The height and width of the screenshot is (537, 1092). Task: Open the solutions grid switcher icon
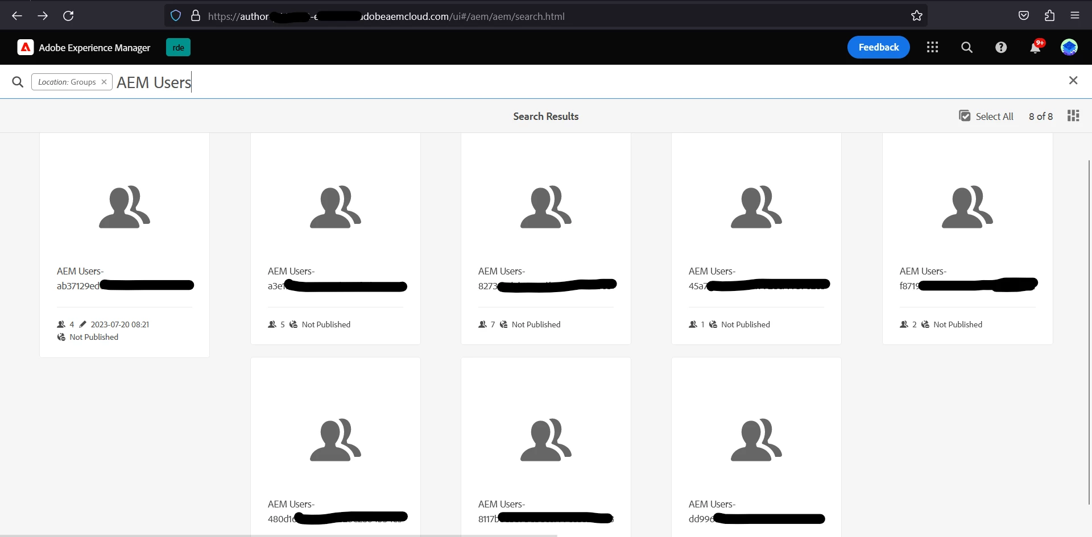click(x=932, y=47)
